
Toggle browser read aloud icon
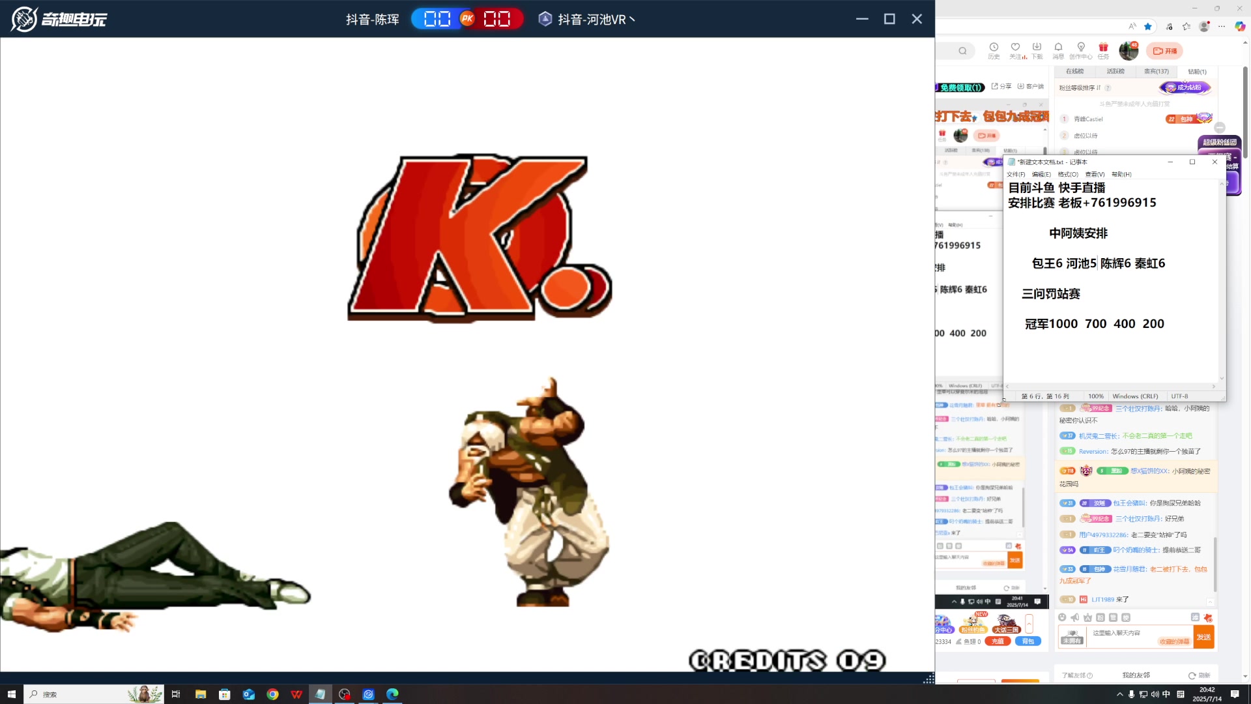(1132, 26)
